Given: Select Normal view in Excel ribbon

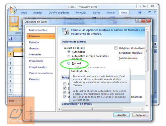Looking at the screenshot, I should click(14, 23).
